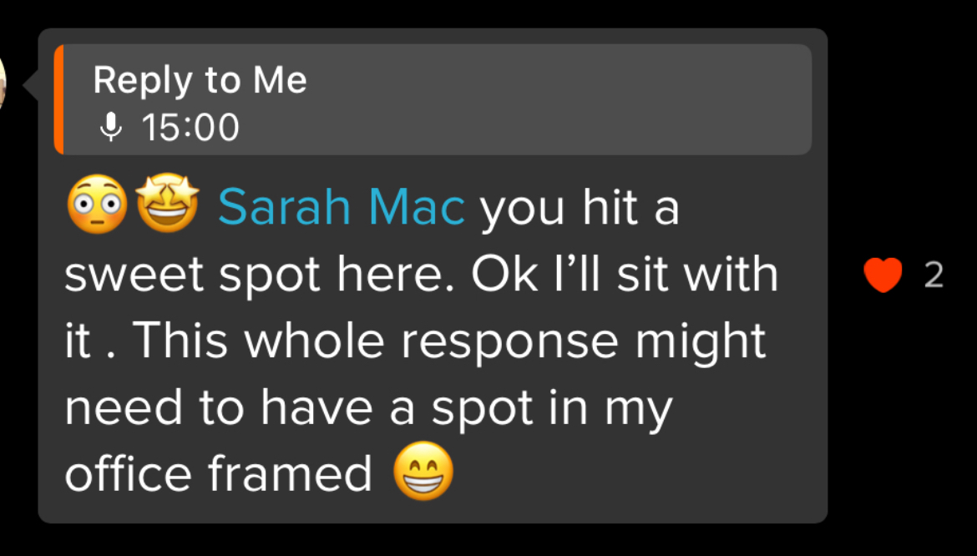Click the word 'it' starting the third line

click(78, 341)
